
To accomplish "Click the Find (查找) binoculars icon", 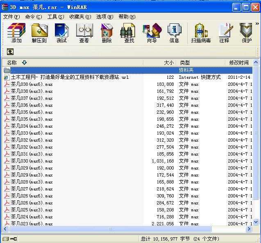I will (x=129, y=33).
